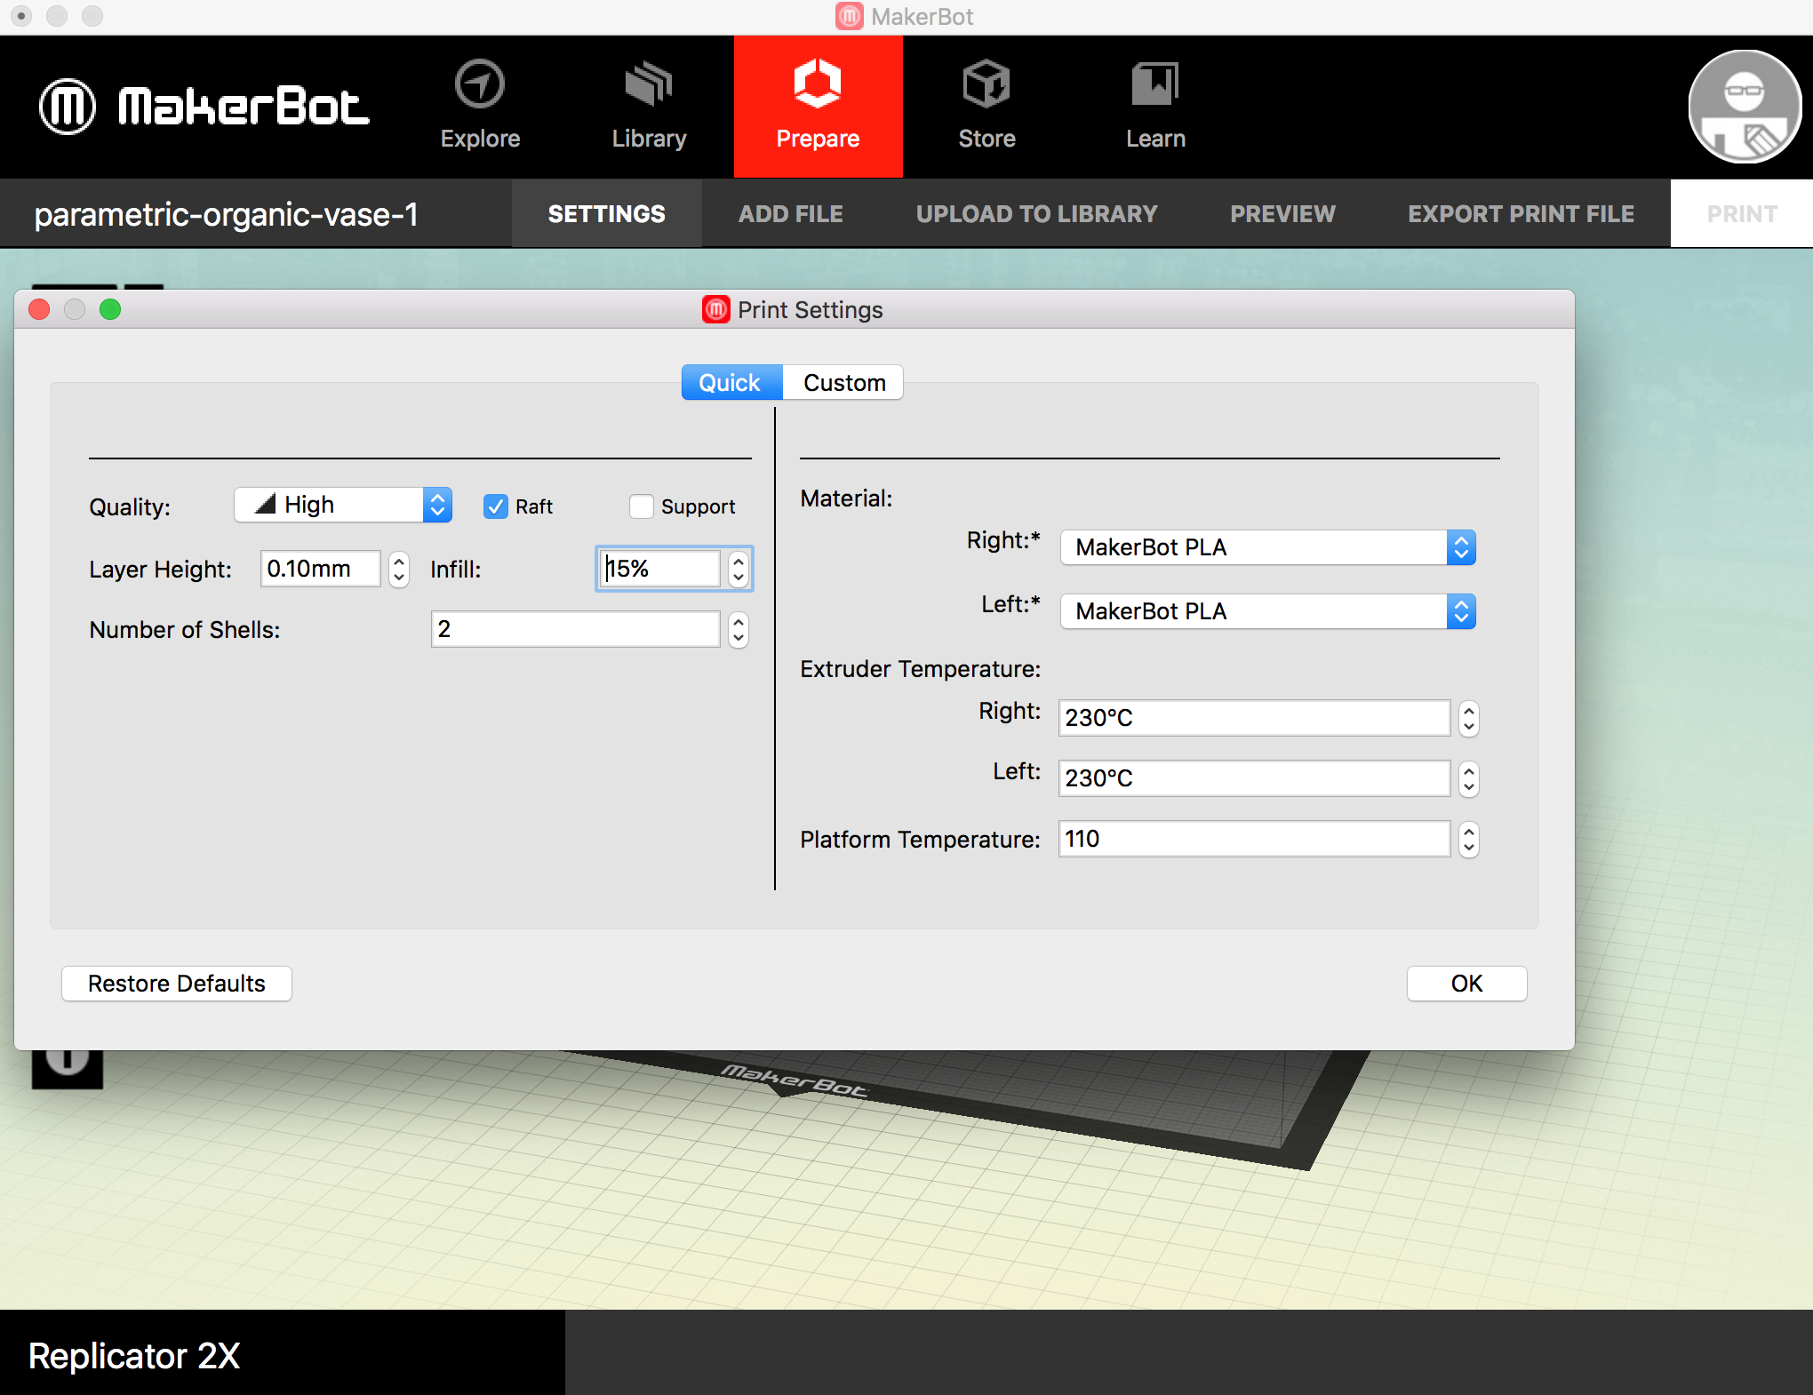Image resolution: width=1813 pixels, height=1395 pixels.
Task: Switch to the Custom tab
Action: pyautogui.click(x=843, y=382)
